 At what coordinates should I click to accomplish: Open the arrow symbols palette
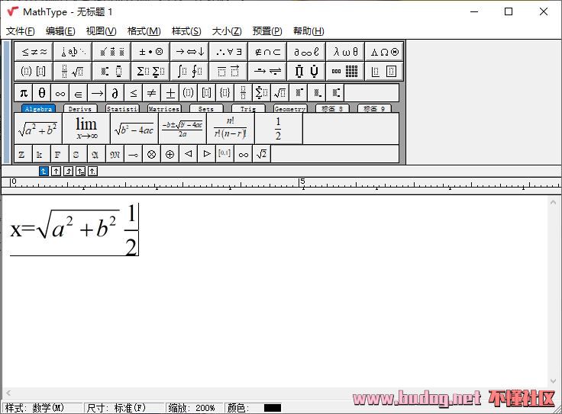[x=189, y=52]
